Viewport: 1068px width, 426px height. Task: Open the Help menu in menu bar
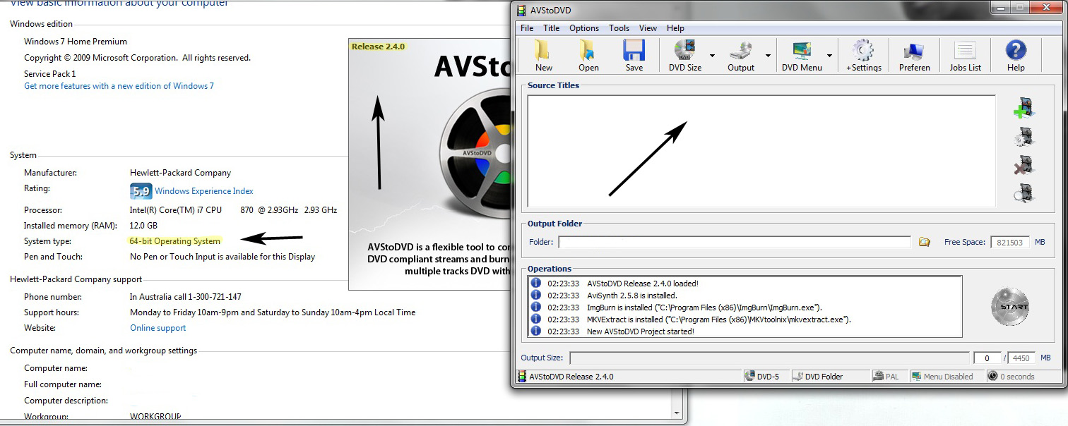pos(675,28)
